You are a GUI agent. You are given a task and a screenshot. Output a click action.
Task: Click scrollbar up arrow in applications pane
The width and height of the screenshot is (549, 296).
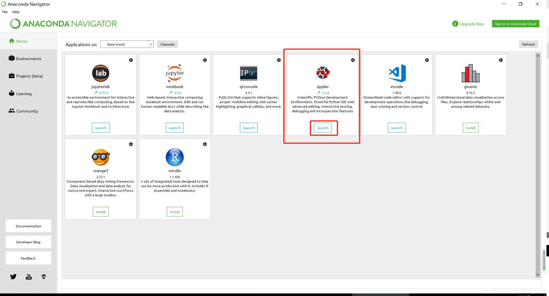point(538,56)
